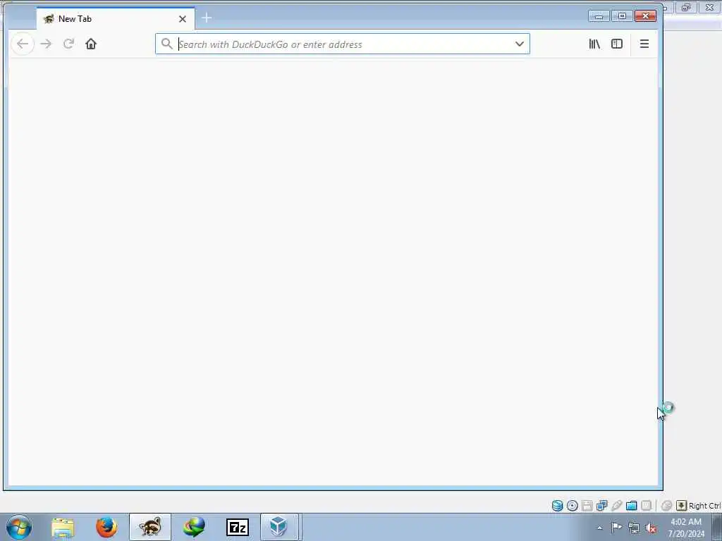Click the VirtualBox optical disk status icon
The image size is (722, 541).
coord(572,506)
